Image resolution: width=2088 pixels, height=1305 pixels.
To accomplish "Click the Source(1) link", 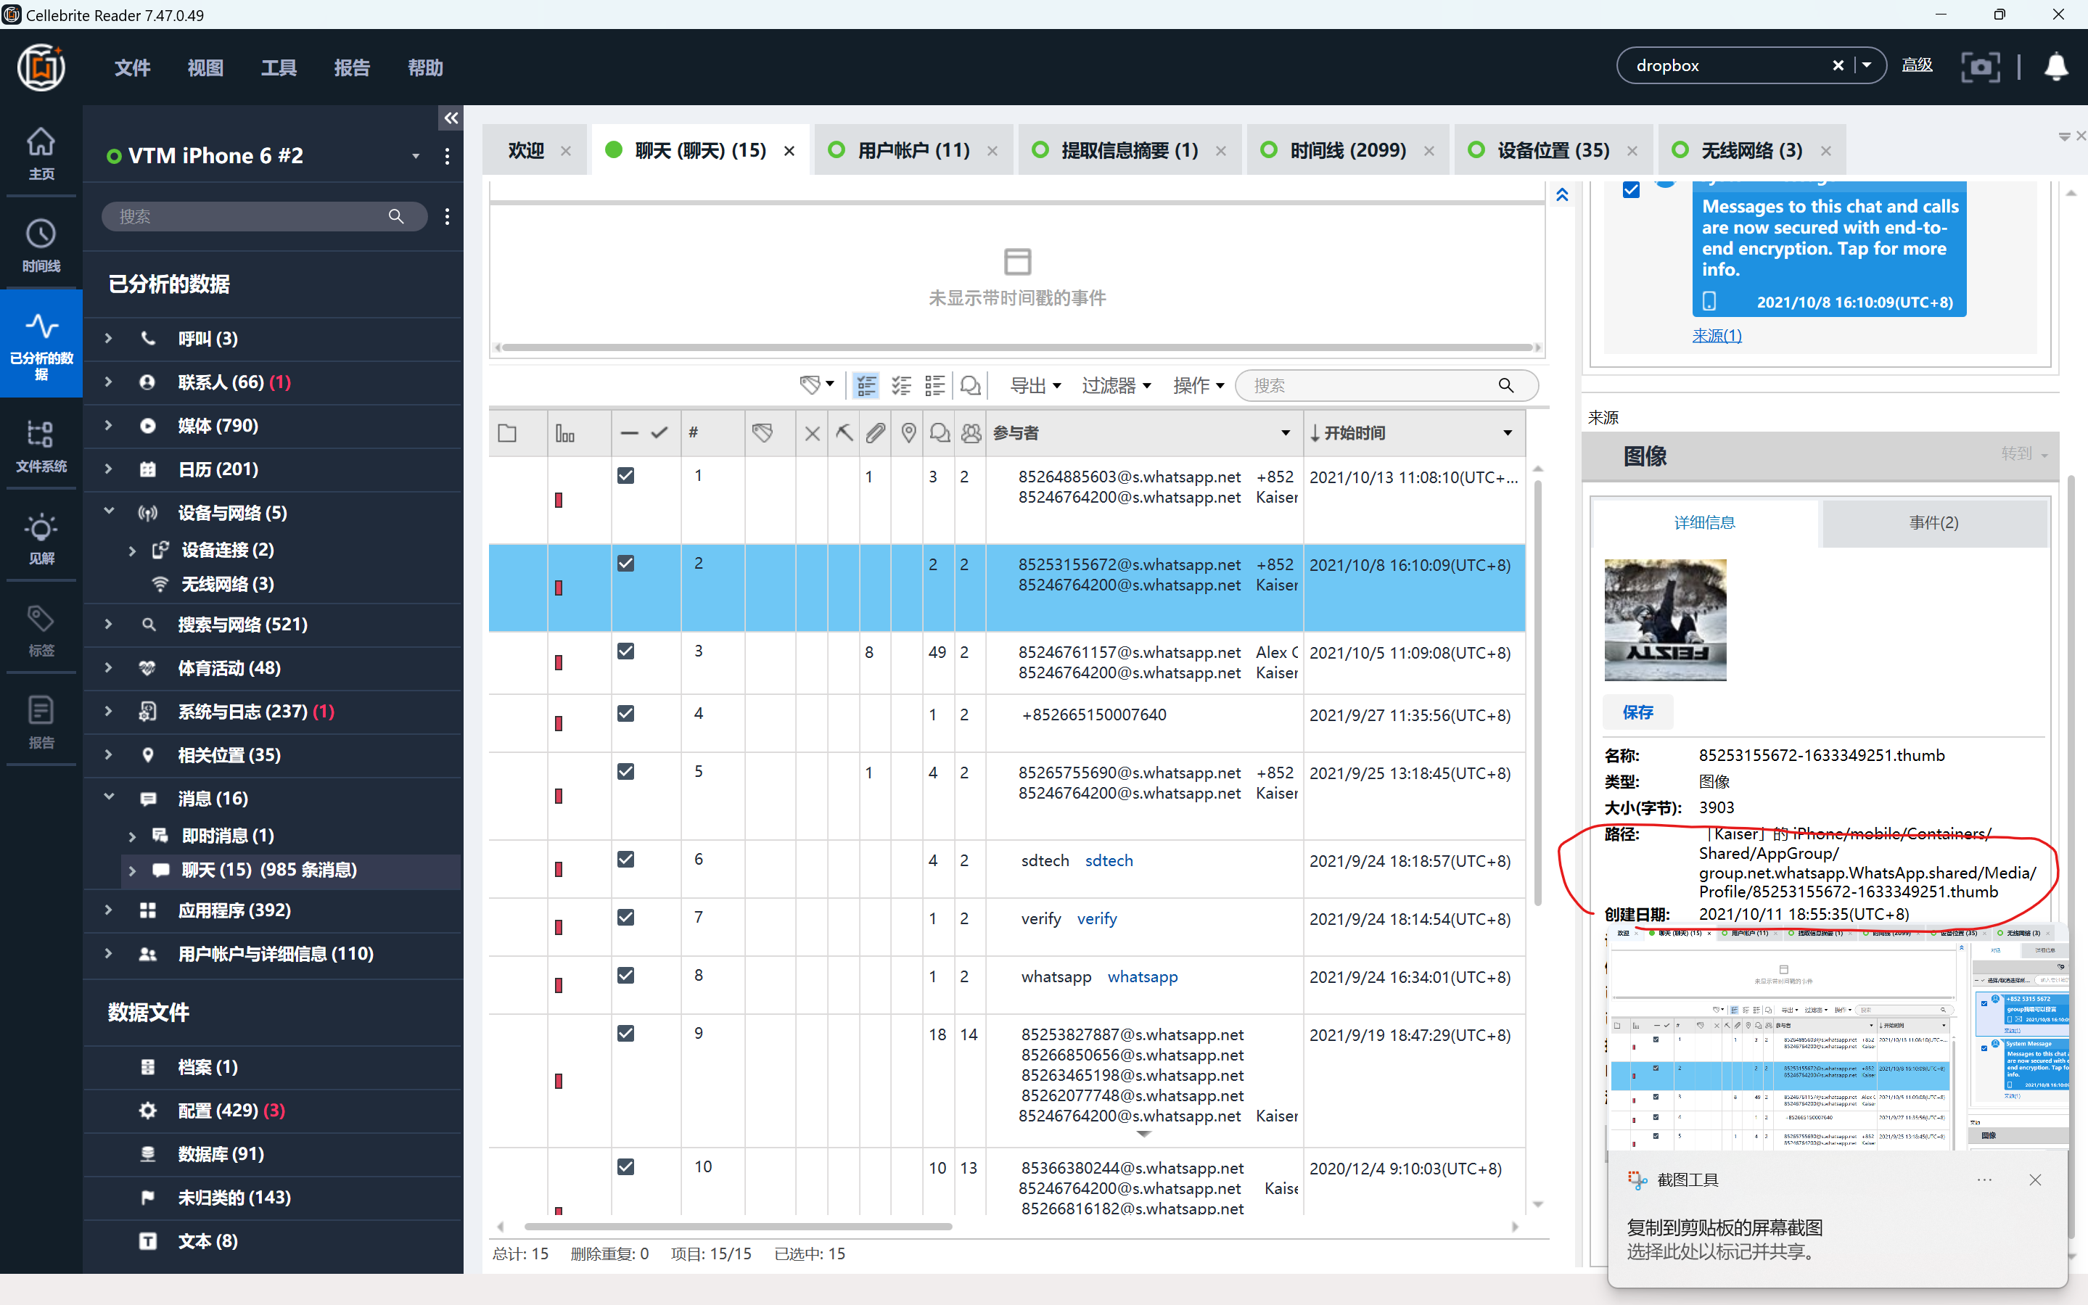I will point(1716,335).
